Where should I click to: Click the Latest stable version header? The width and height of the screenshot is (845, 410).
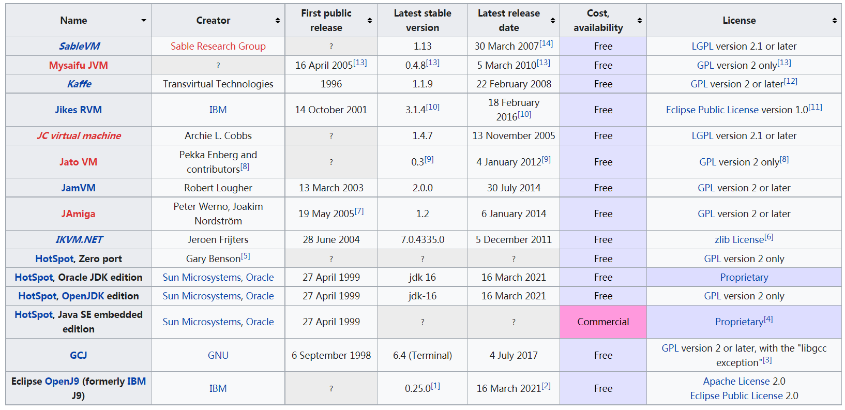pyautogui.click(x=422, y=21)
